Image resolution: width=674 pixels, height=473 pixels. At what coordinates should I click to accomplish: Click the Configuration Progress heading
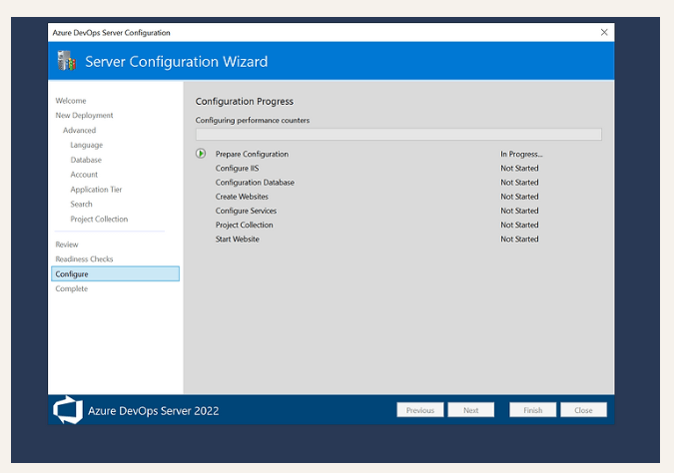coord(245,102)
